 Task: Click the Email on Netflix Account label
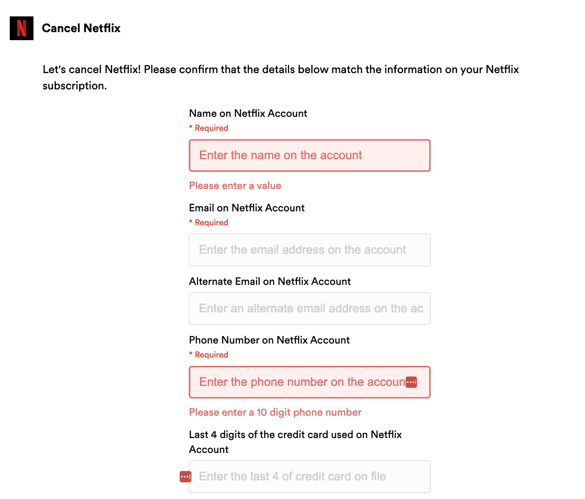(x=246, y=208)
